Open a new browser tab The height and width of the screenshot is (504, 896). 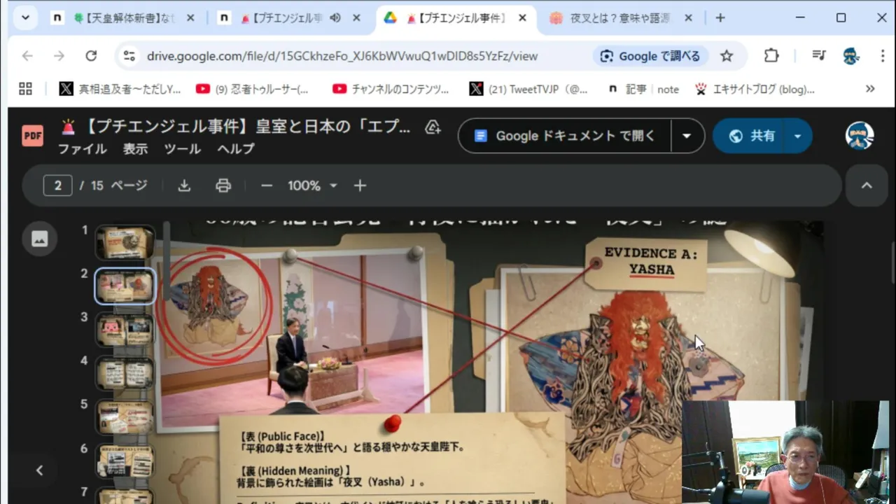720,18
